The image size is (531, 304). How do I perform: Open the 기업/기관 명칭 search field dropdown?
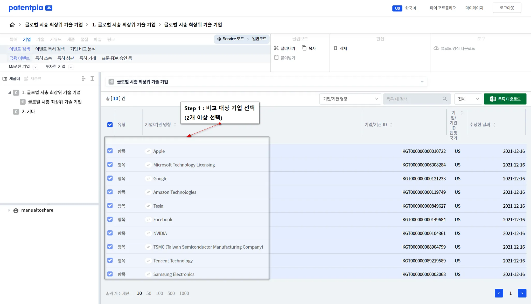pyautogui.click(x=350, y=99)
